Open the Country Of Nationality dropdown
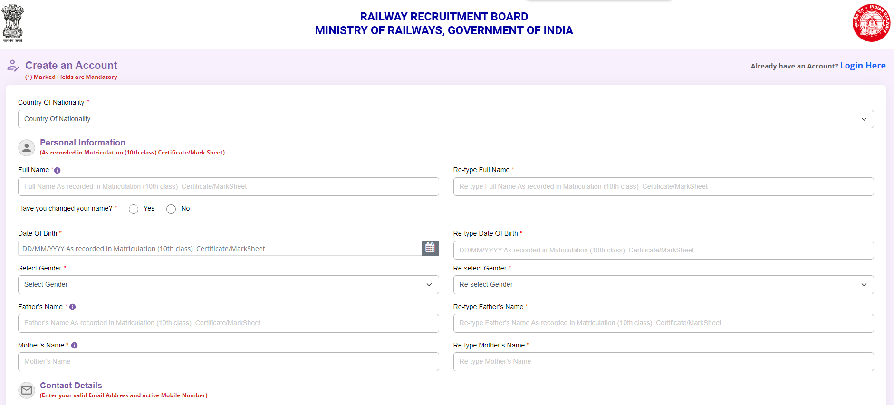Image resolution: width=894 pixels, height=405 pixels. pyautogui.click(x=445, y=119)
